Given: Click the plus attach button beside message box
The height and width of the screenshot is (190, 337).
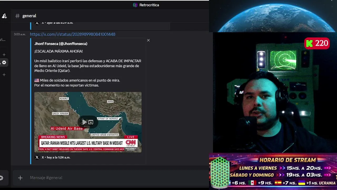Looking at the screenshot, I should pos(20,178).
